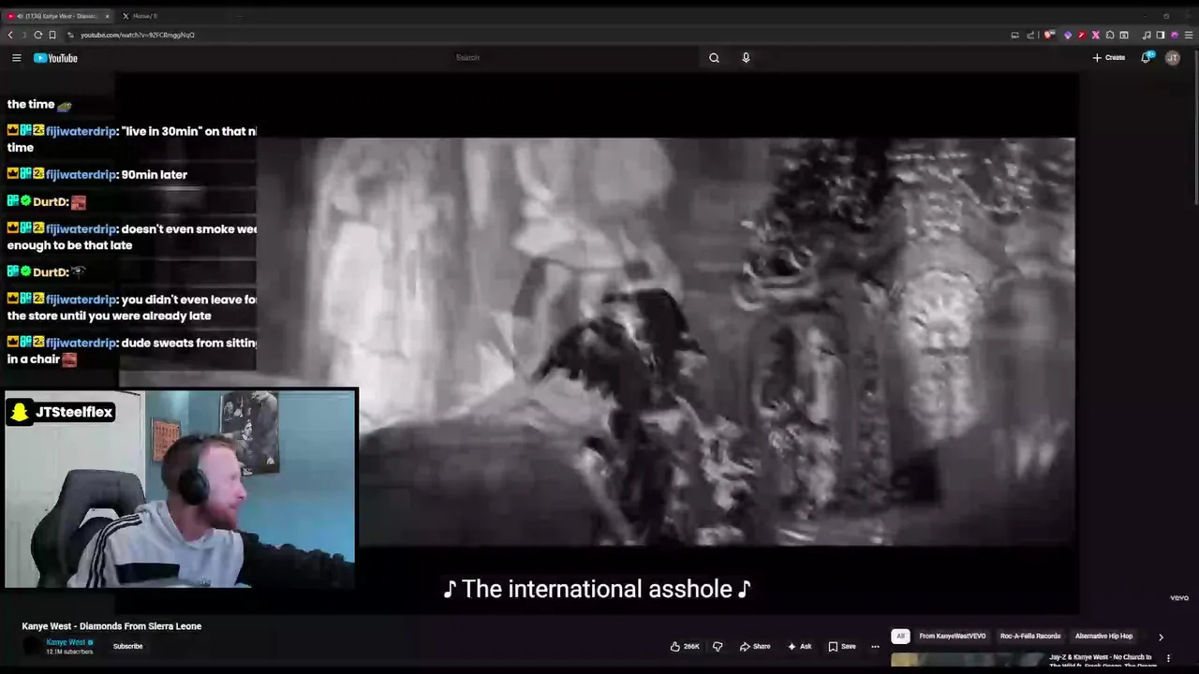The width and height of the screenshot is (1199, 674).
Task: Select the Alternative Hip Hop chip
Action: (1103, 637)
